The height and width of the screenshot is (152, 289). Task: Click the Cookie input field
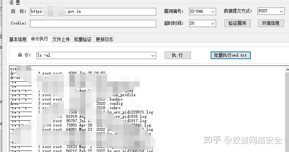pos(93,23)
